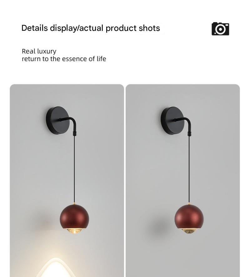250x277 pixels.
Task: Click the unlit lens under right globe
Action: pyautogui.click(x=189, y=231)
